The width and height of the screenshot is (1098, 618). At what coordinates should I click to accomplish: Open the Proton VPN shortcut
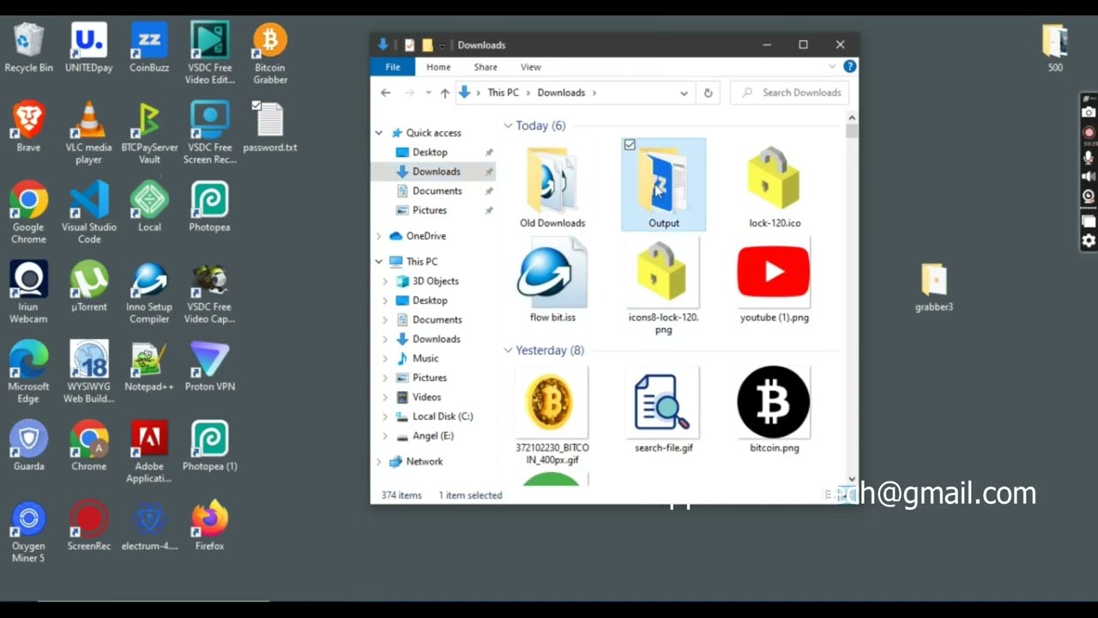tap(209, 367)
